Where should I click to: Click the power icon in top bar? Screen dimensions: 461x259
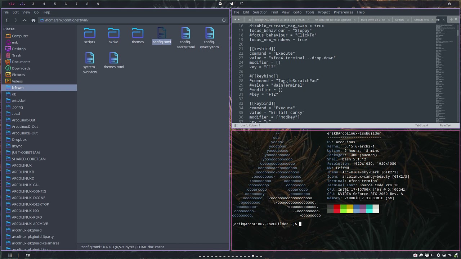point(449,4)
